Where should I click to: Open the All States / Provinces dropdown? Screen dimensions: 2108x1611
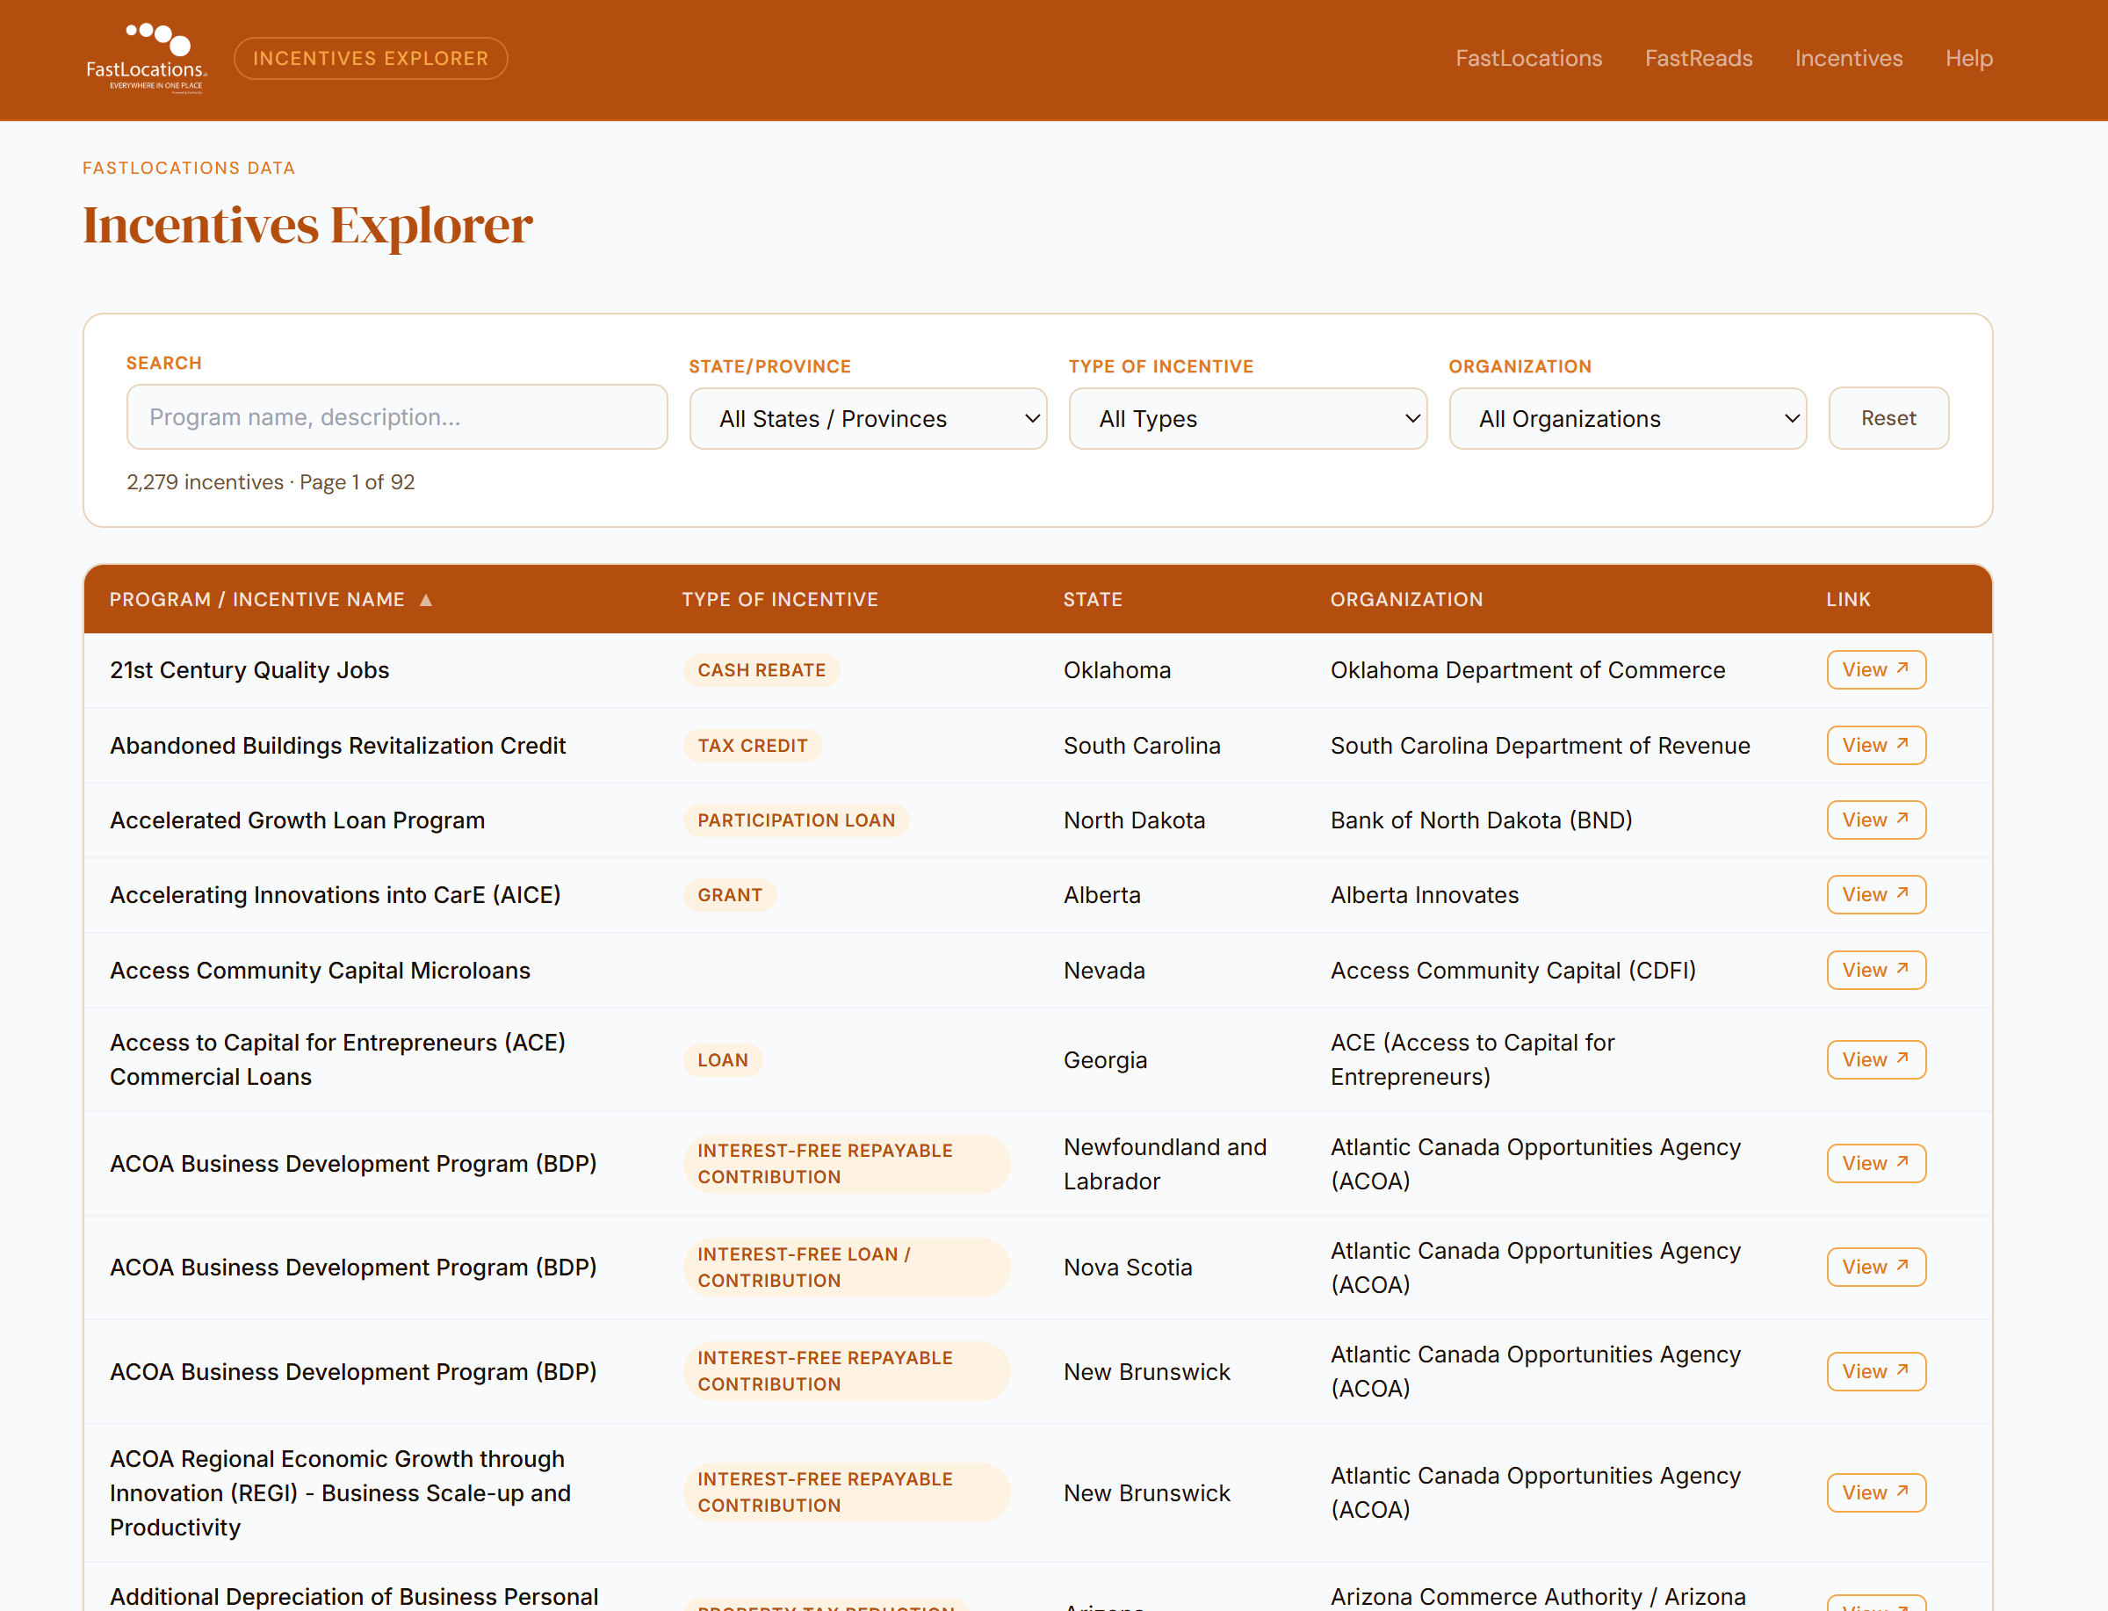coord(868,419)
